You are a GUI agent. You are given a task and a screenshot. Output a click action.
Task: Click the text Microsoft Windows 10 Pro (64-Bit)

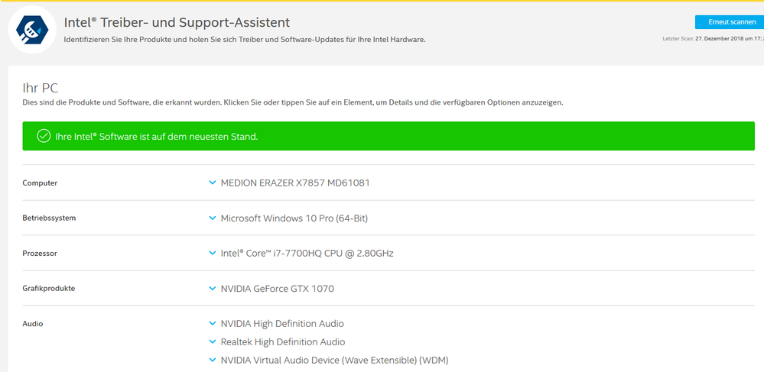coord(294,218)
